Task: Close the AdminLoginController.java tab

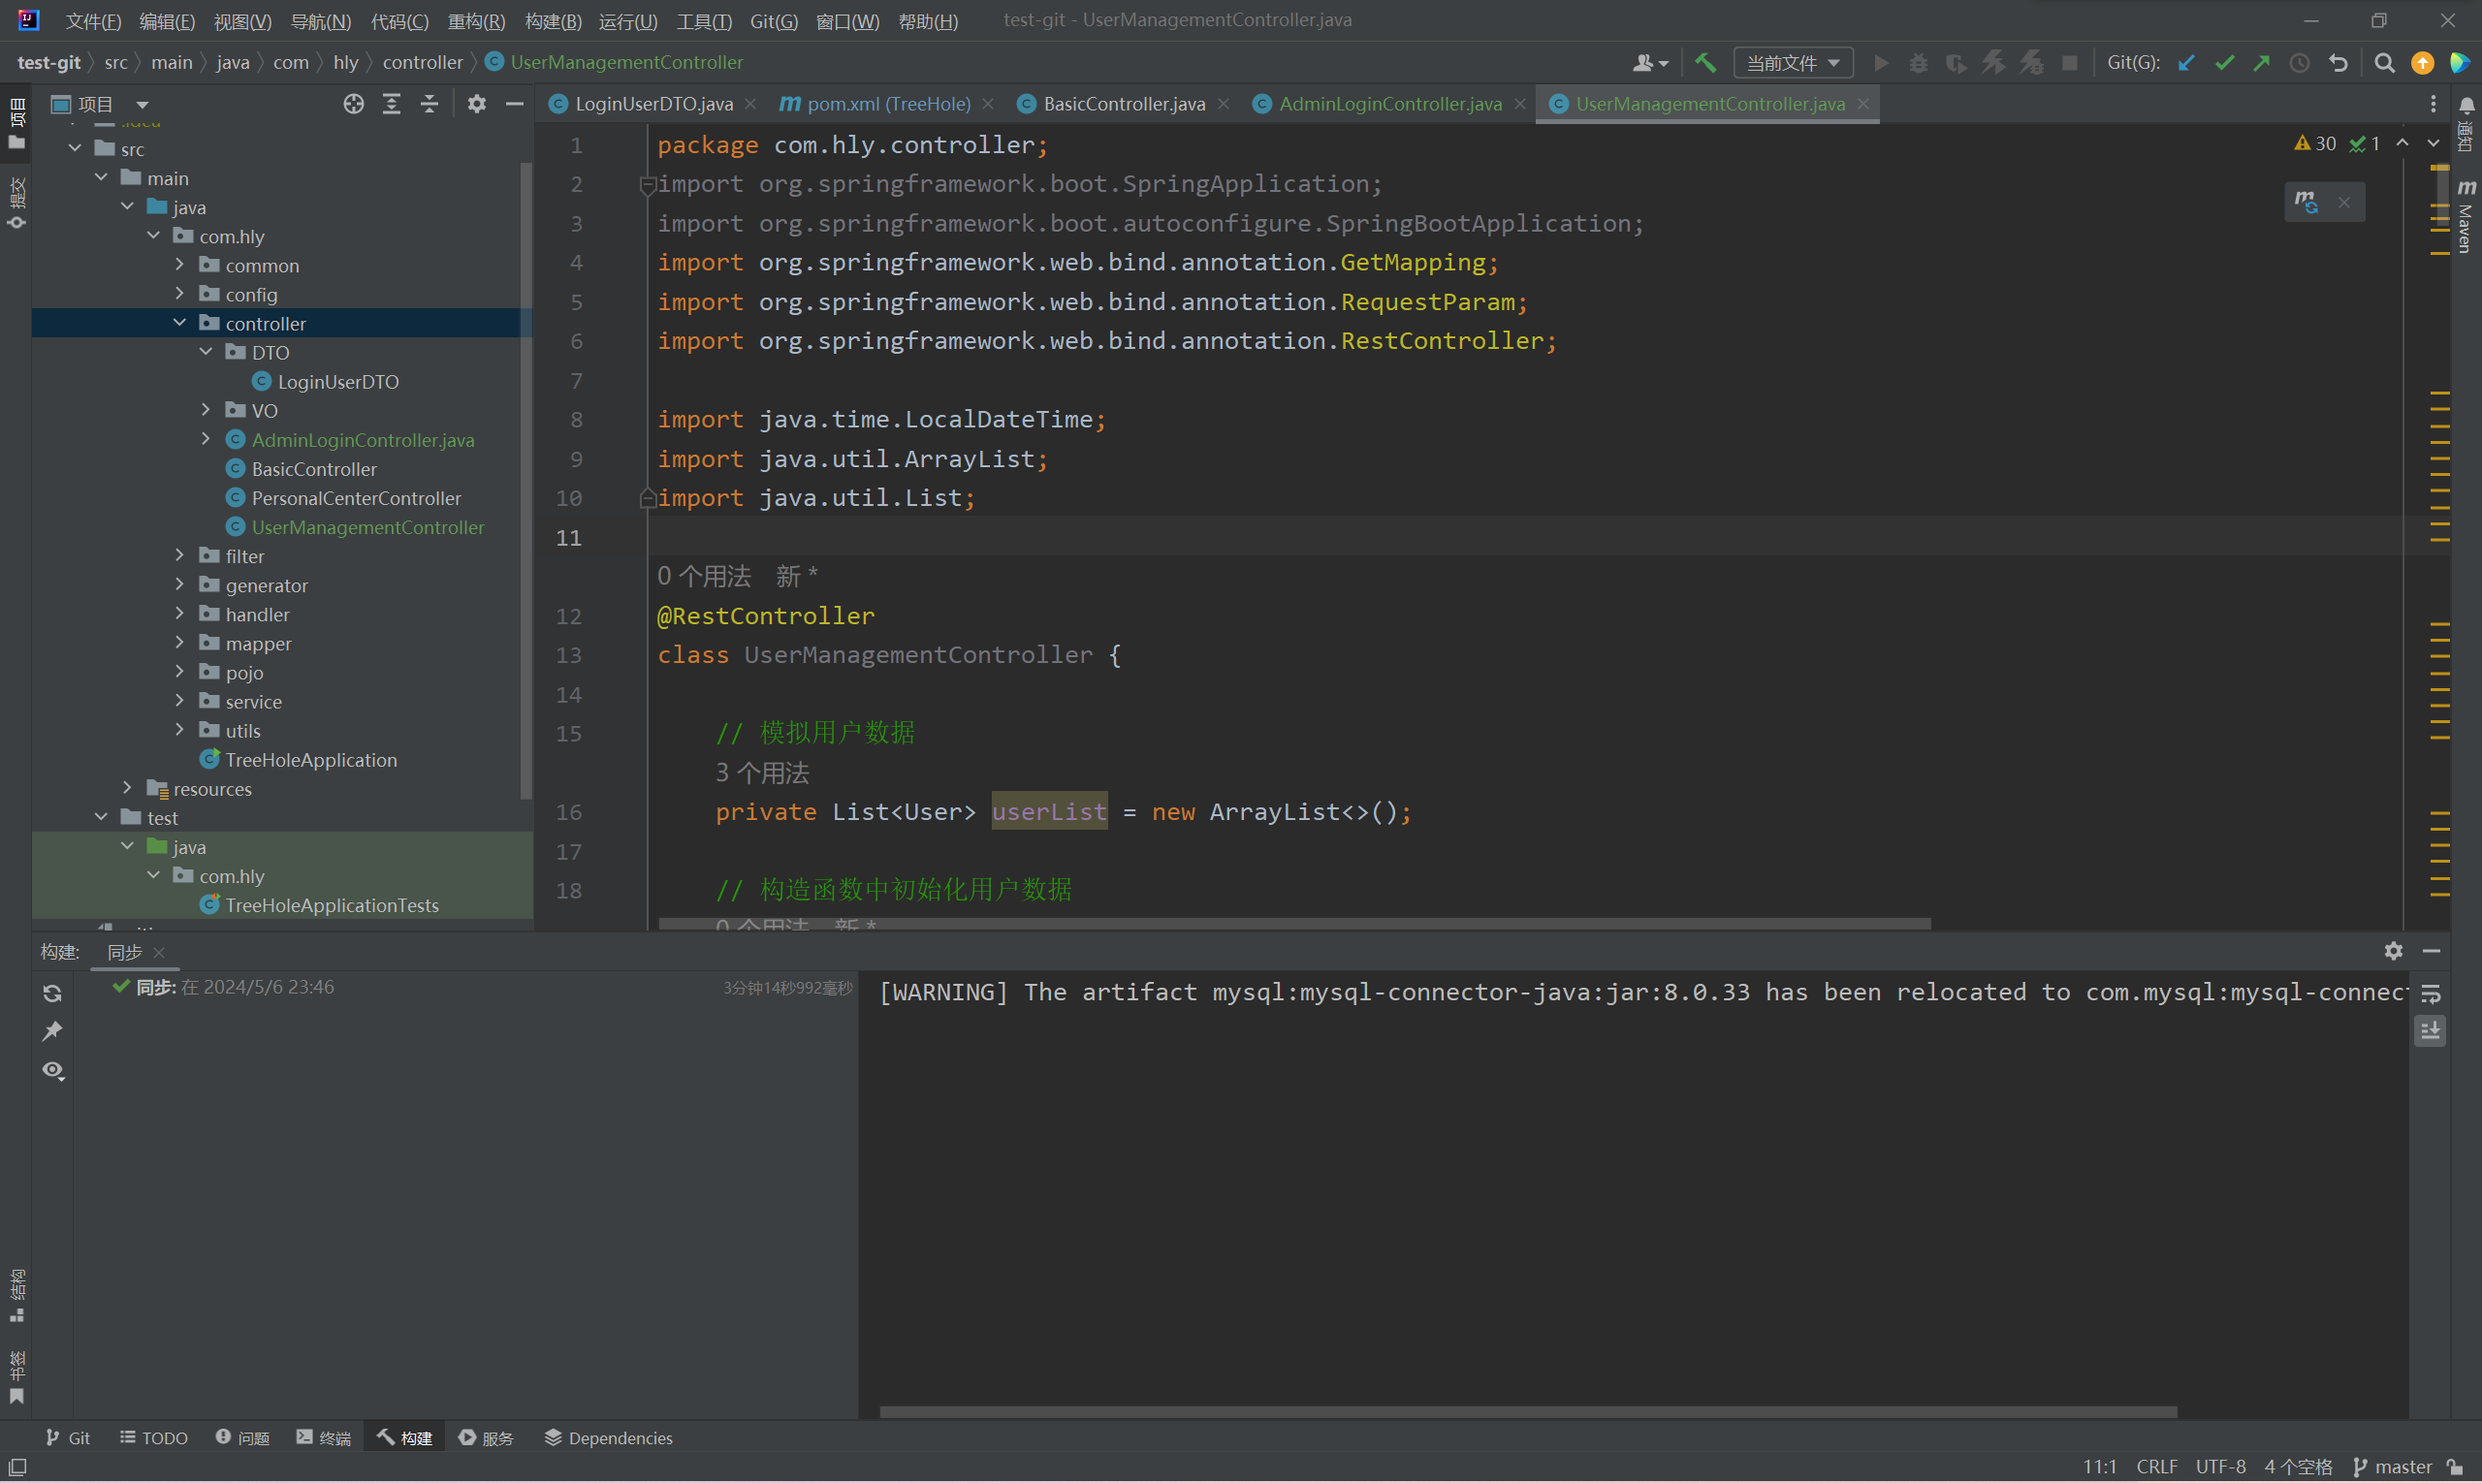Action: (1519, 104)
